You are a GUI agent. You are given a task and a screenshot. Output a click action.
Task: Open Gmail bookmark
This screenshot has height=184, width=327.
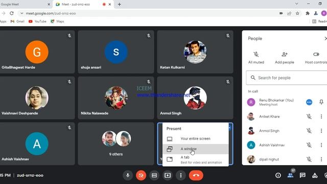[x=17, y=21]
